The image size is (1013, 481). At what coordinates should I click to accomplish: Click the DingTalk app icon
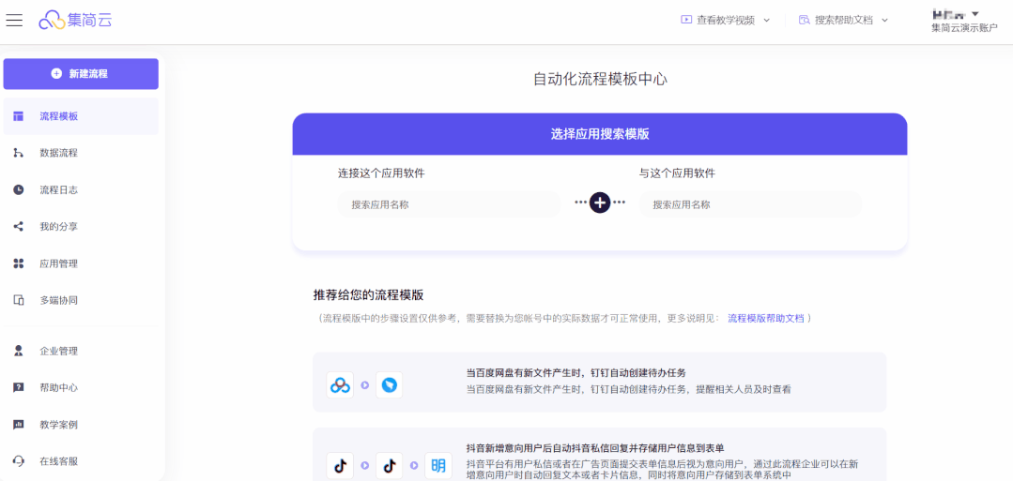point(389,384)
